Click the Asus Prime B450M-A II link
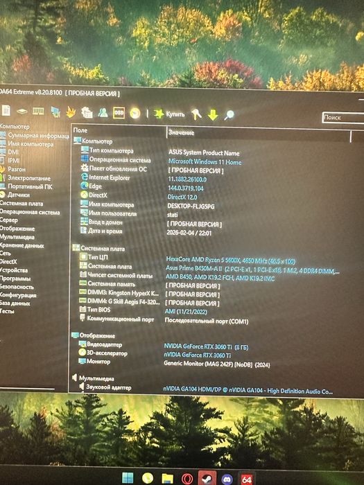364x485 pixels. click(x=252, y=269)
